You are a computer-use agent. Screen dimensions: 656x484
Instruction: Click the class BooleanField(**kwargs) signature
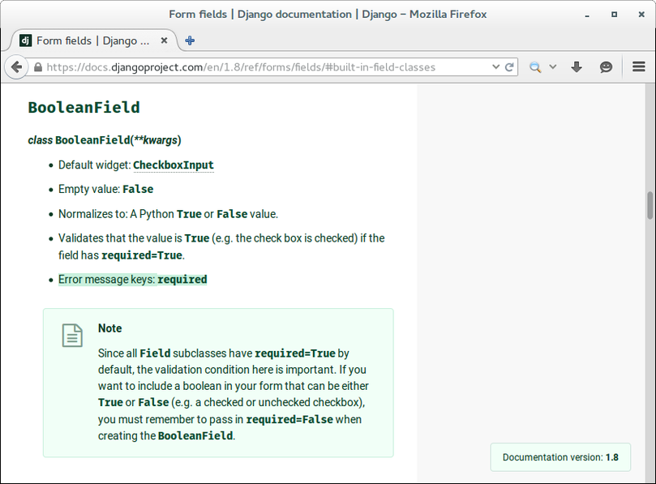(105, 140)
